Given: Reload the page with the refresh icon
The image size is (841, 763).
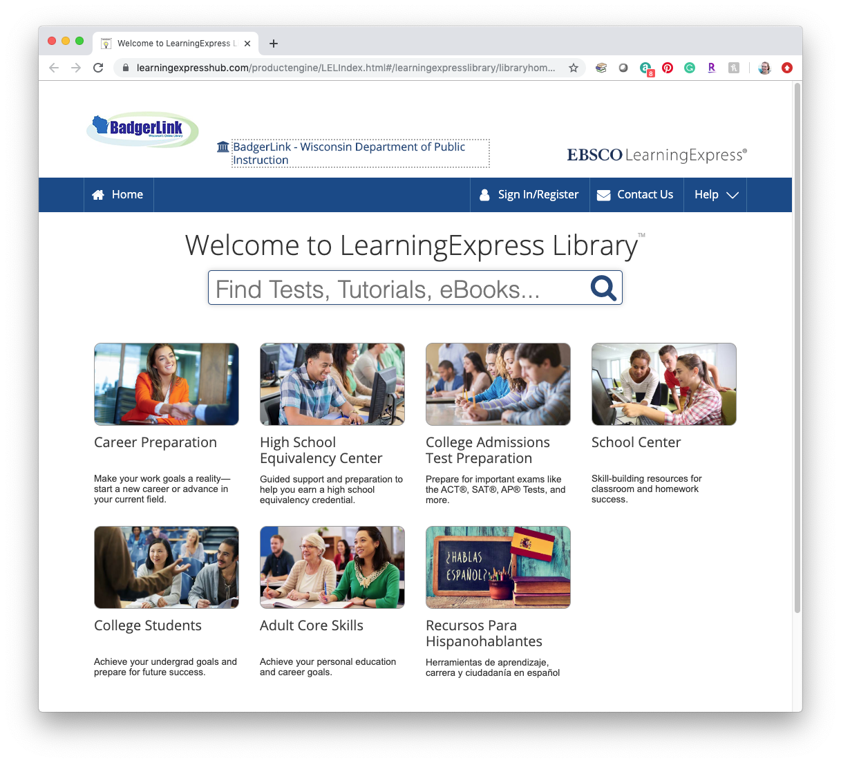Looking at the screenshot, I should point(98,68).
